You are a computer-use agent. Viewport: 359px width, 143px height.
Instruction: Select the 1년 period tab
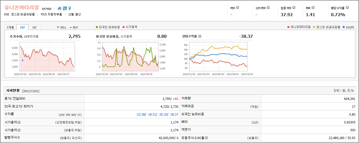[x=22, y=27]
